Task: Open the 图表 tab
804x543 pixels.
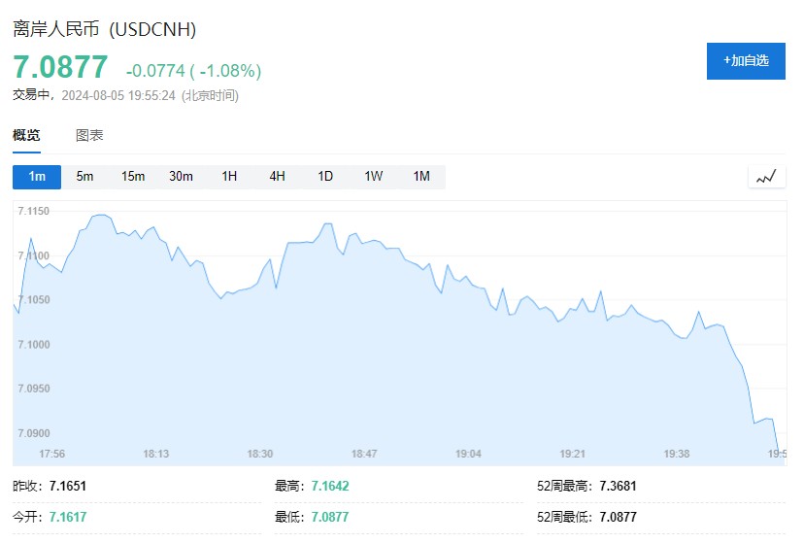Action: pyautogui.click(x=89, y=136)
